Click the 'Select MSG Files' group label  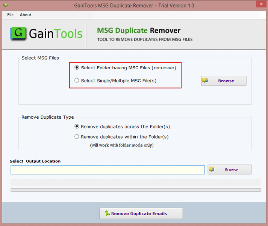point(40,58)
